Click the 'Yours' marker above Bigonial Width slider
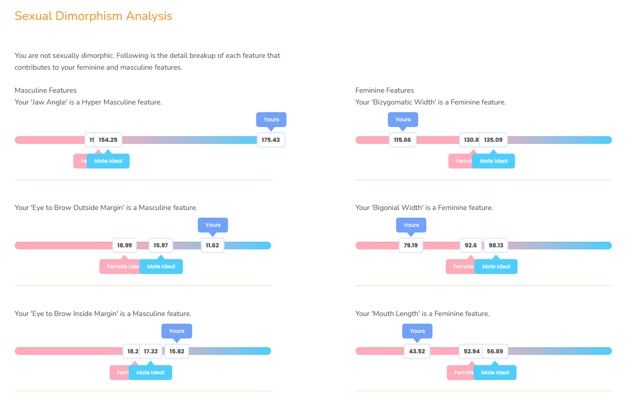 pyautogui.click(x=411, y=225)
